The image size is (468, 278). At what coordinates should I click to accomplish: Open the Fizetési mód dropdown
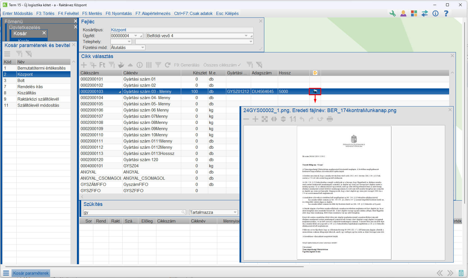pos(143,48)
